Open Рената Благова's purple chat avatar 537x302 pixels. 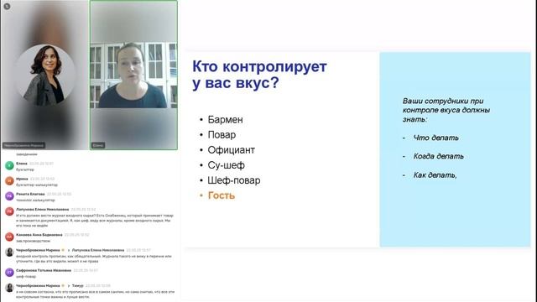(9, 196)
